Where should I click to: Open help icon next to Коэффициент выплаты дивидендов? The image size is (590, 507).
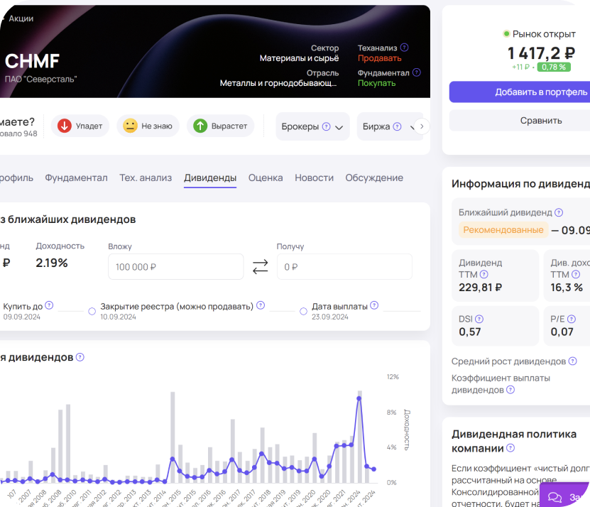510,390
